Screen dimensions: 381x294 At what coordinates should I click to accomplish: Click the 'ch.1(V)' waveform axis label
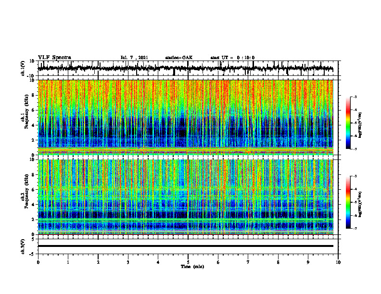23,68
